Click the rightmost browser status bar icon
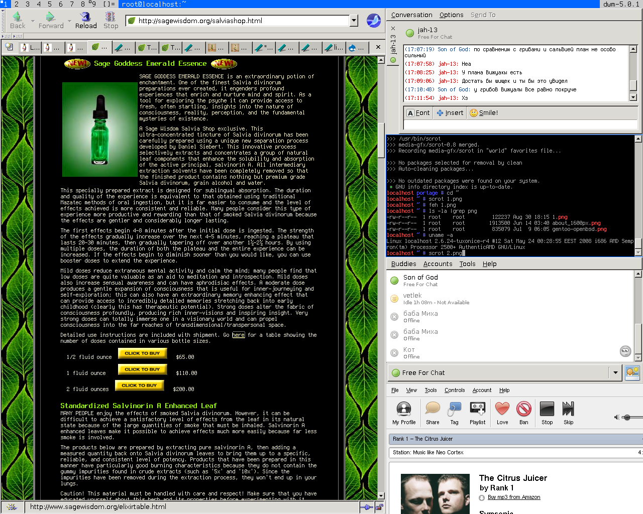 pos(379,507)
